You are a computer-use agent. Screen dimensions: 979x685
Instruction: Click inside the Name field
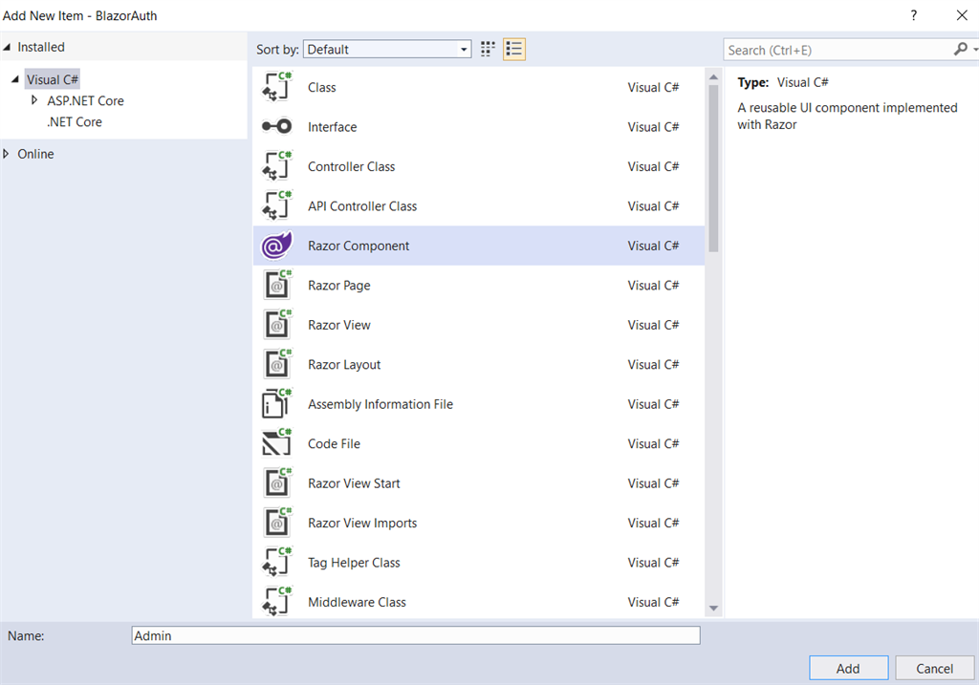point(415,634)
